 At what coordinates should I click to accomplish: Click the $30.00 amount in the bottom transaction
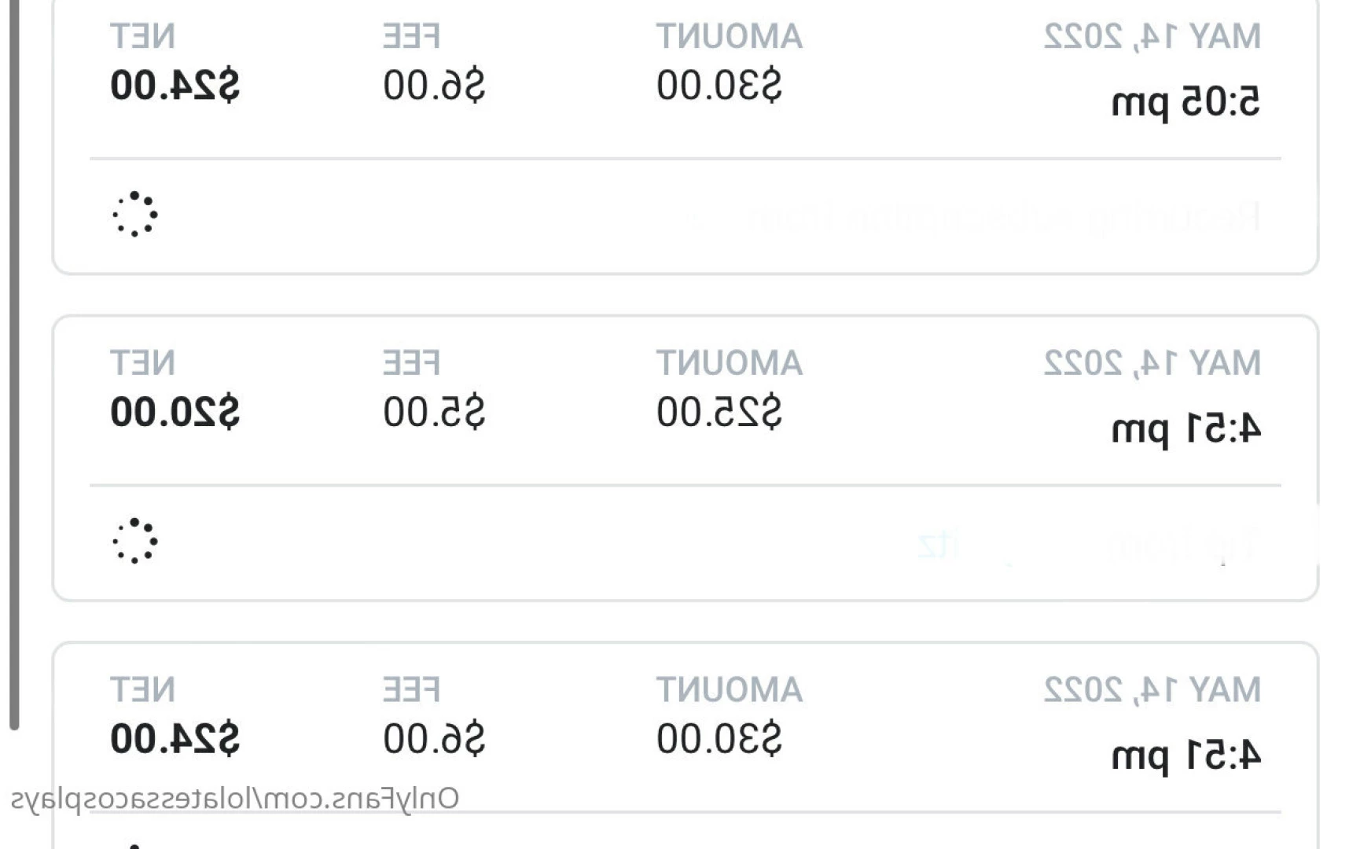719,739
